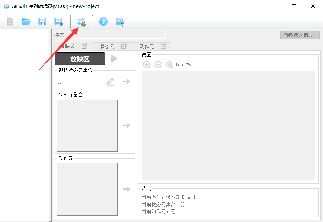The image size is (323, 222).
Task: Click the resource import/convert arrows icon
Action: click(x=81, y=22)
